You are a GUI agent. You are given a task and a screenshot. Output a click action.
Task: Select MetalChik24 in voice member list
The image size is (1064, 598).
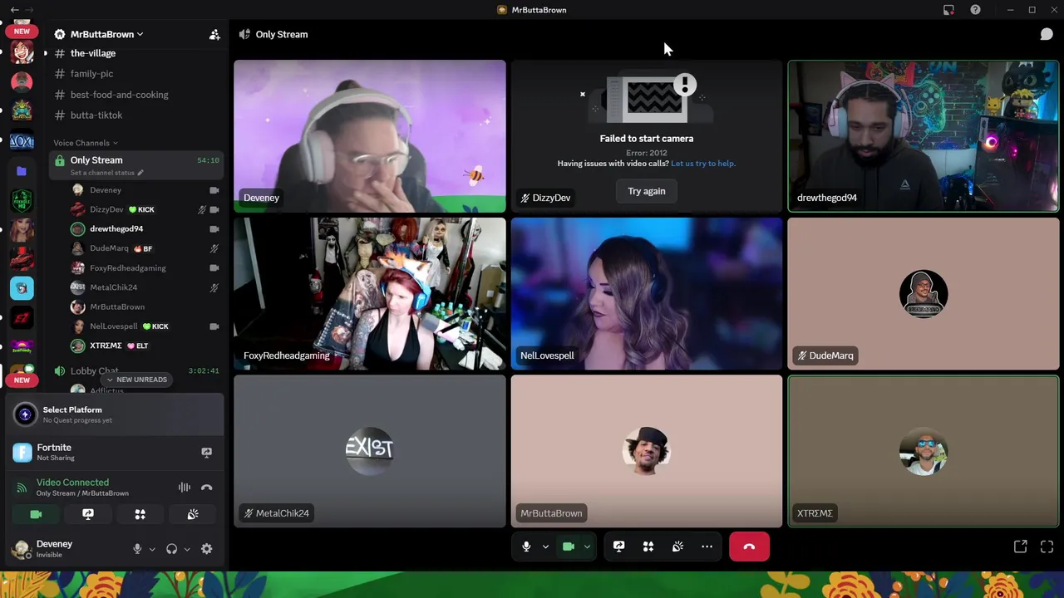point(113,287)
